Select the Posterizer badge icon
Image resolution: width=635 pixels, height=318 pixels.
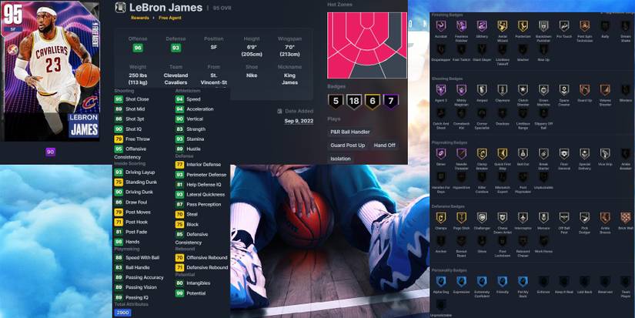click(523, 27)
